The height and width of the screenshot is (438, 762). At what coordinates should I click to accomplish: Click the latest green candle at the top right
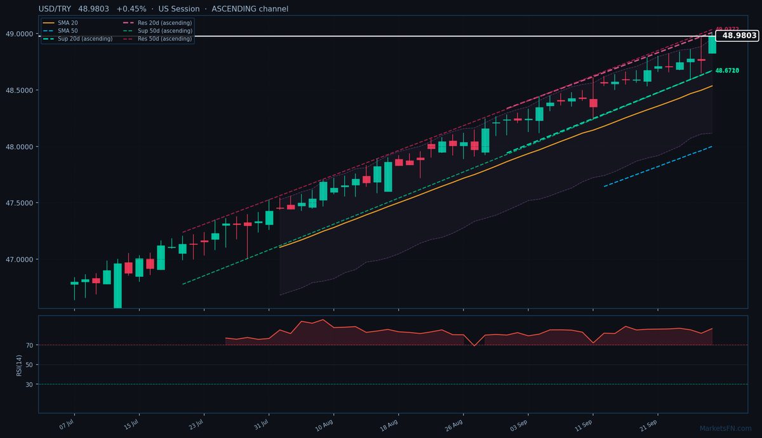pos(712,44)
